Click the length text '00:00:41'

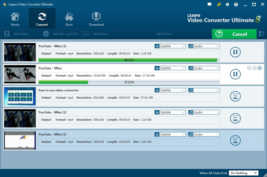(126, 76)
